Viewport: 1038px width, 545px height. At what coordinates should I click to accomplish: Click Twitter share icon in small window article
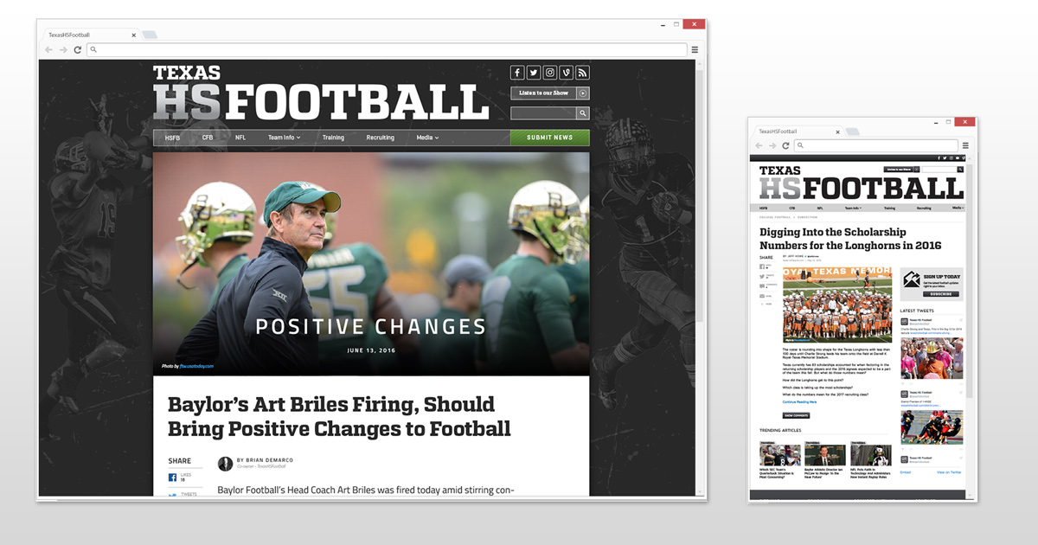click(762, 277)
